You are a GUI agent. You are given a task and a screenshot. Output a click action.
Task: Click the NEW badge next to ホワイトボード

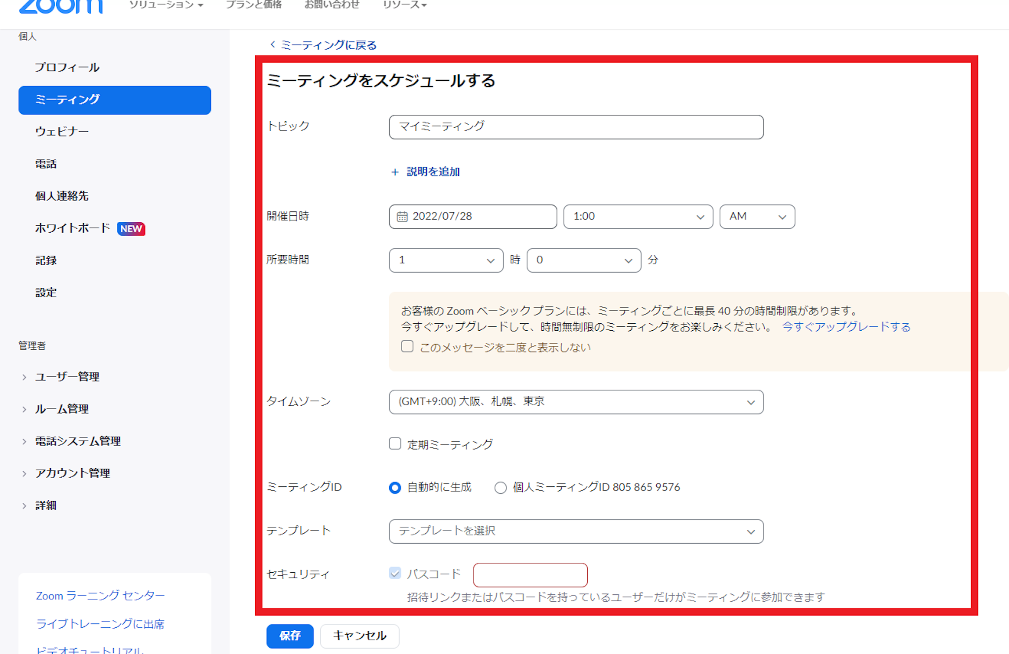[131, 229]
